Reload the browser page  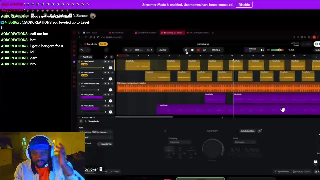[x=86, y=37]
